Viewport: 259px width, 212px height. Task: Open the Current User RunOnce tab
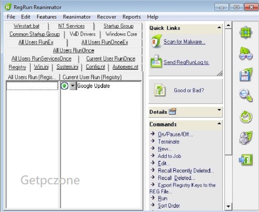click(111, 58)
